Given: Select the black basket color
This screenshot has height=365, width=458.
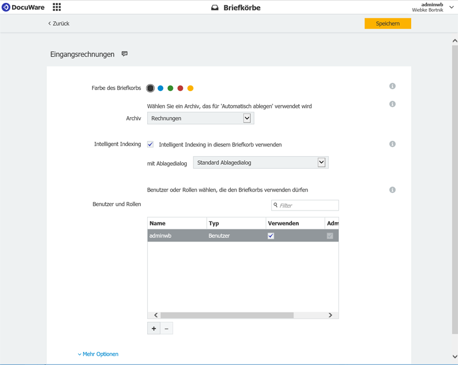Looking at the screenshot, I should (x=150, y=88).
